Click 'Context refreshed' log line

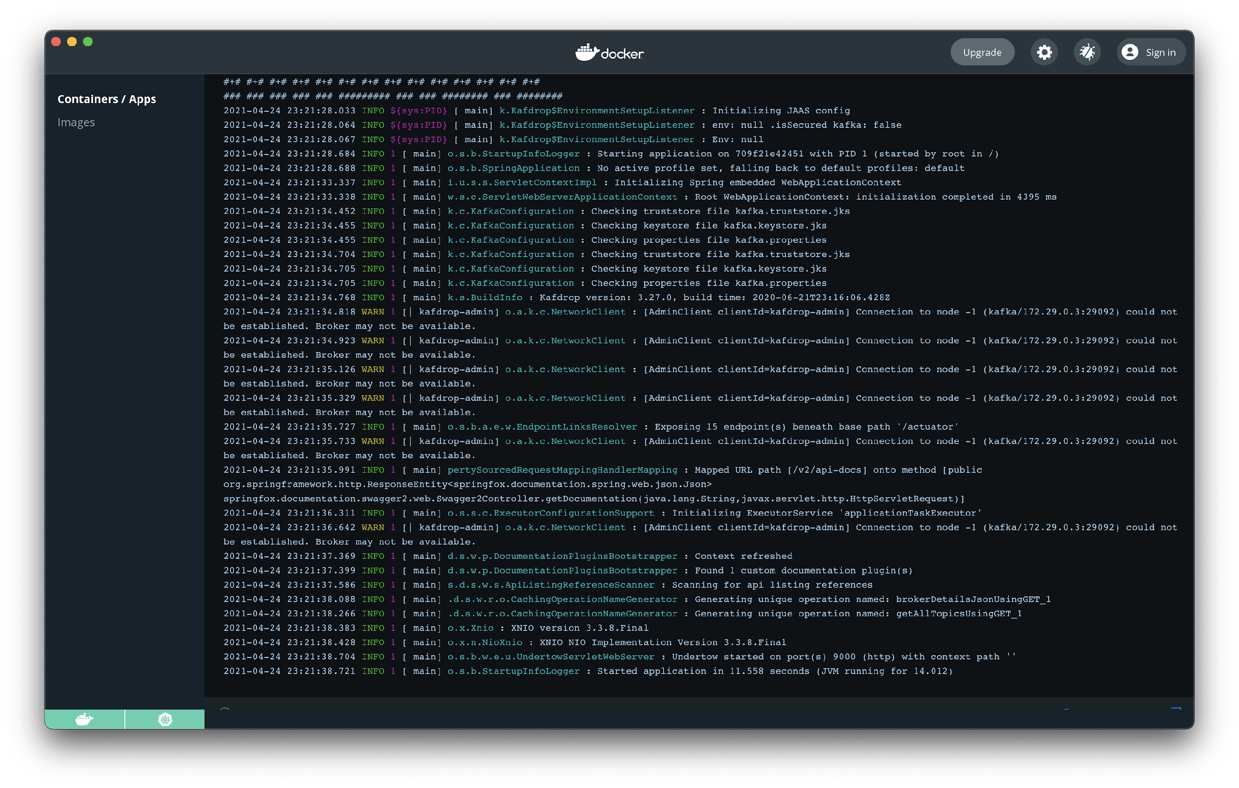(508, 556)
